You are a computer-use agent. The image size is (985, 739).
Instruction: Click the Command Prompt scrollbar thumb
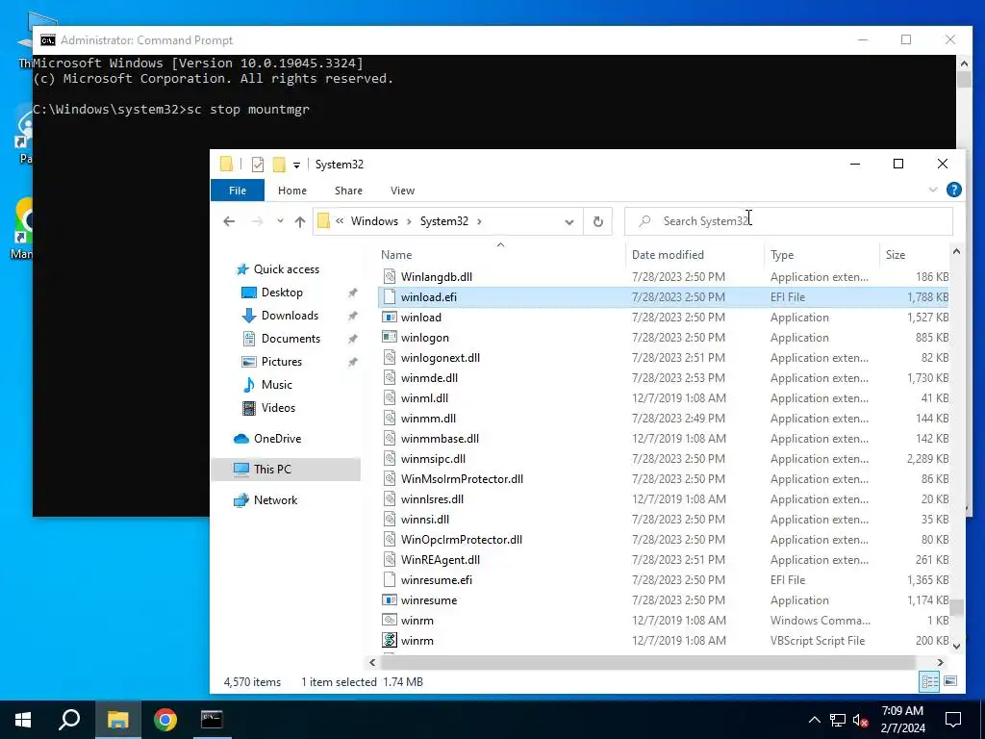pos(964,80)
